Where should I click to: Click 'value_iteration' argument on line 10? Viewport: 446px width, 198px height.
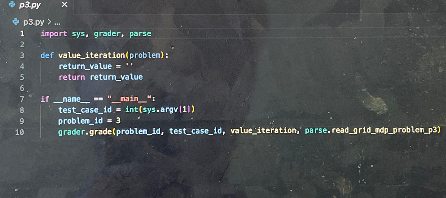tap(263, 130)
